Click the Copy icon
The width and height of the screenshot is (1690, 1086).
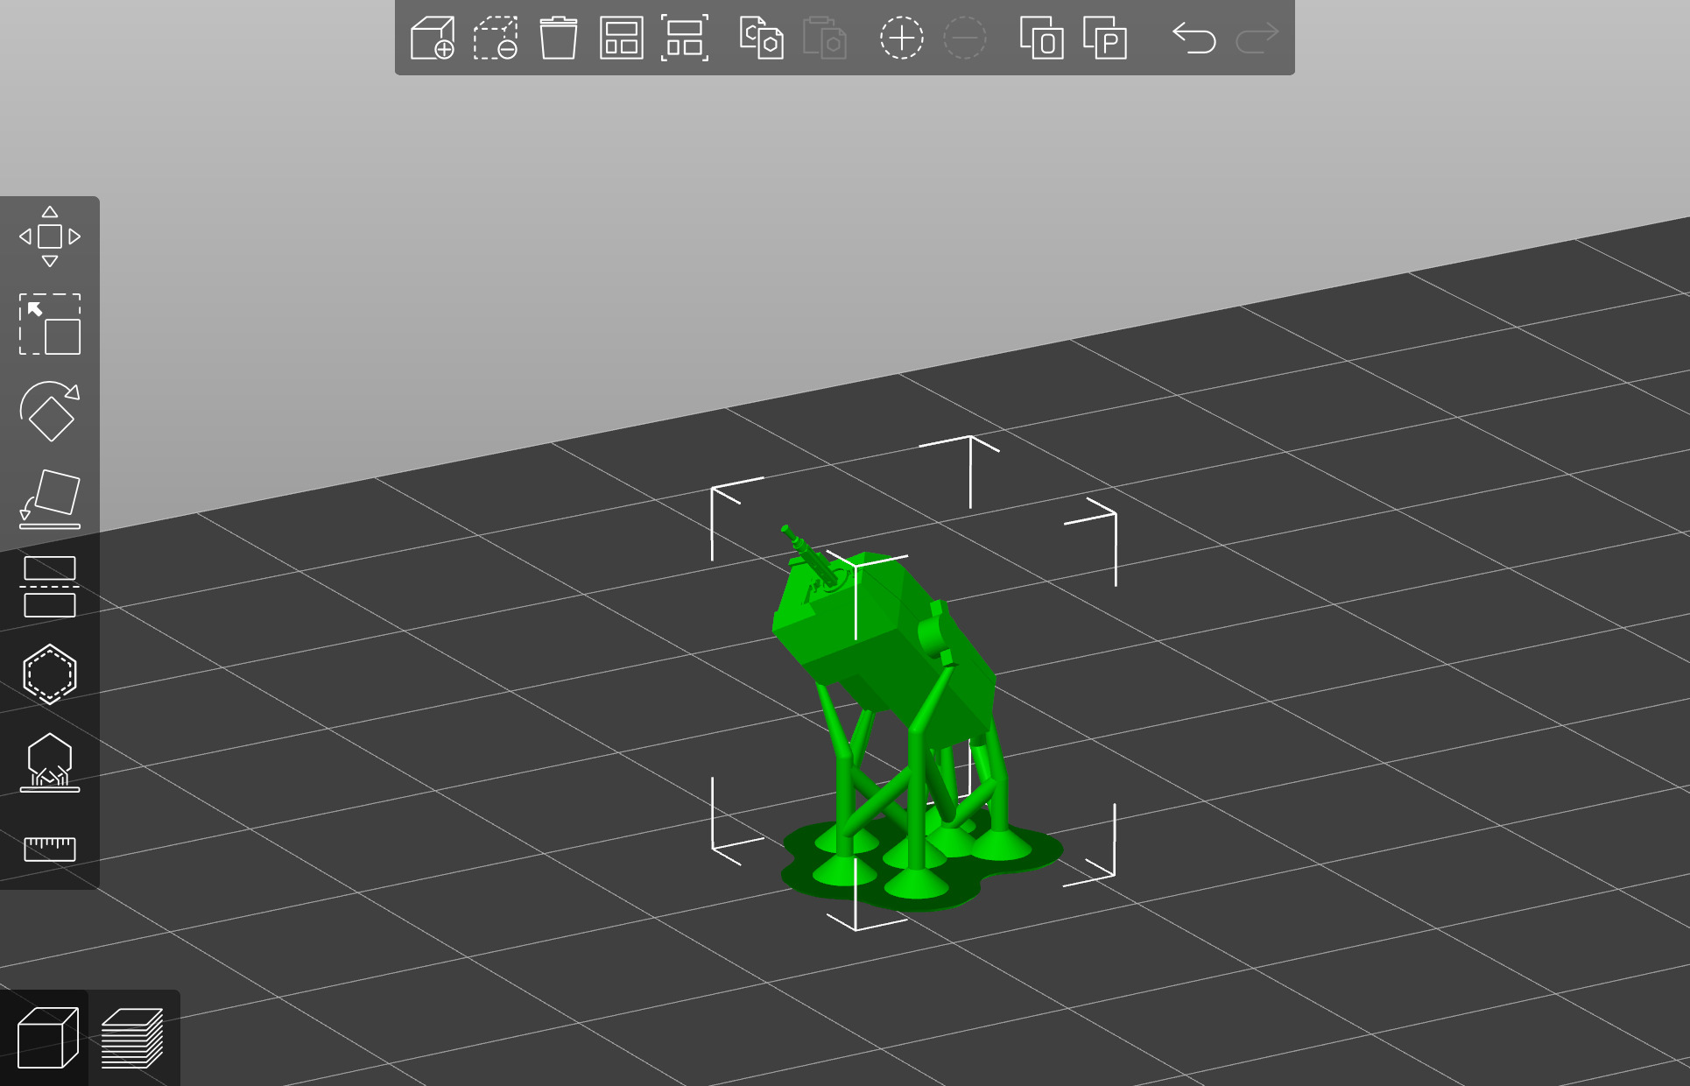[762, 38]
